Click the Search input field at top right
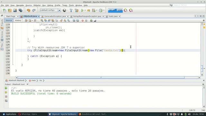The image size is (206, 116). (189, 5)
